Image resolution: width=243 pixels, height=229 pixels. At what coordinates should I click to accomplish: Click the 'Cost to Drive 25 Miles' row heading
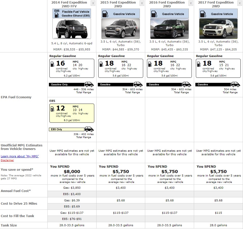coord(19,204)
